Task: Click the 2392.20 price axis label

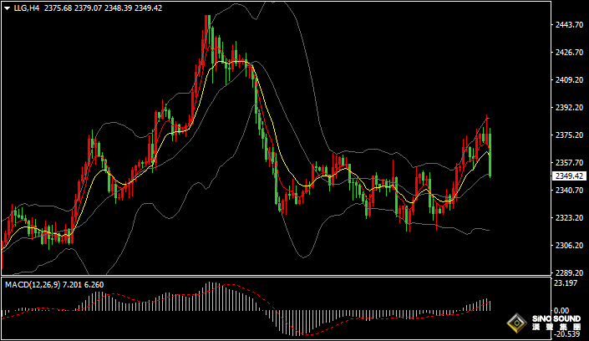Action: pos(569,108)
